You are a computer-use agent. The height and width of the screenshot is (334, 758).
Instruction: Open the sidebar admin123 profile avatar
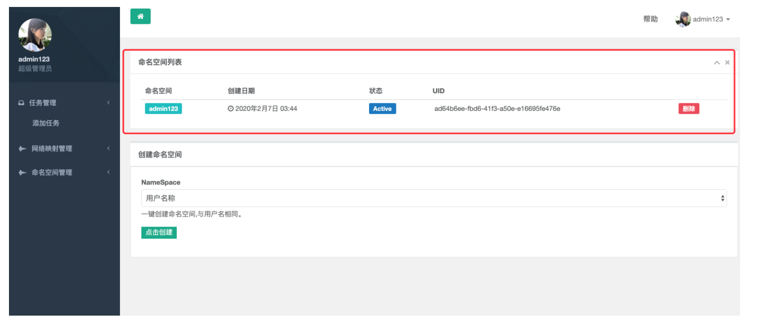pos(35,35)
